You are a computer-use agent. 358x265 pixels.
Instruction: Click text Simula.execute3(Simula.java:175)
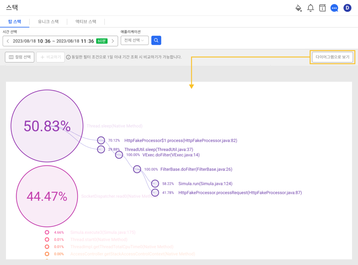(103, 232)
